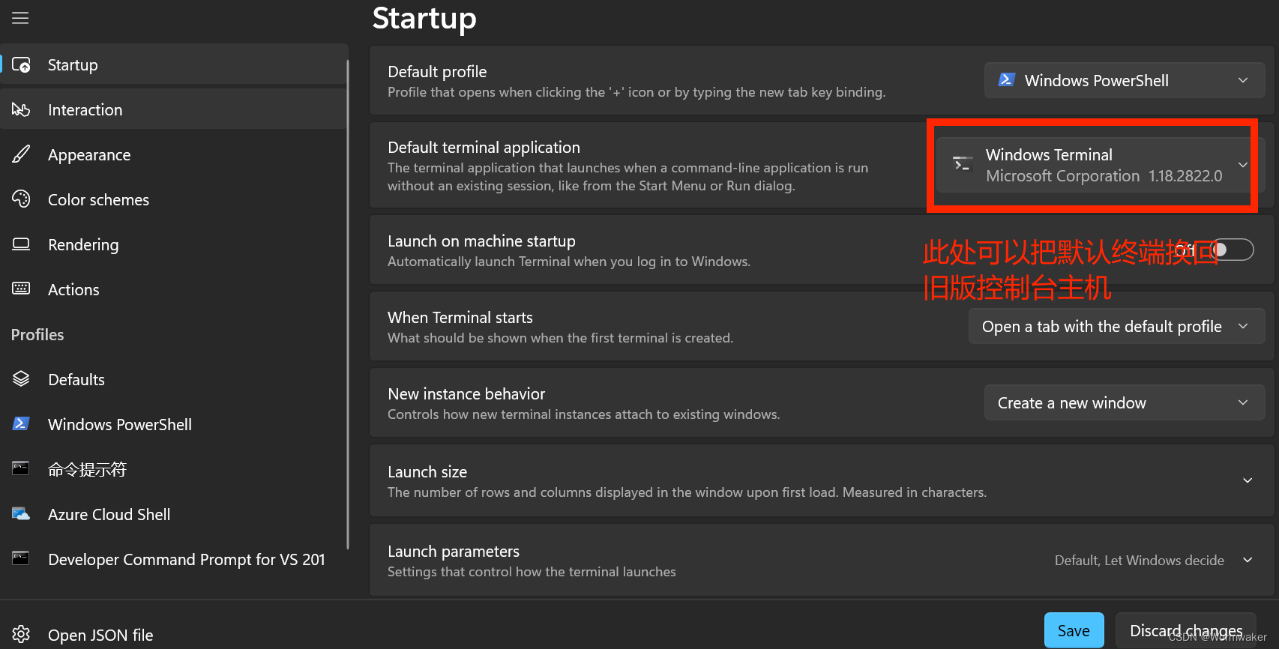
Task: Toggle Launch on machine startup switch
Action: click(x=1233, y=250)
